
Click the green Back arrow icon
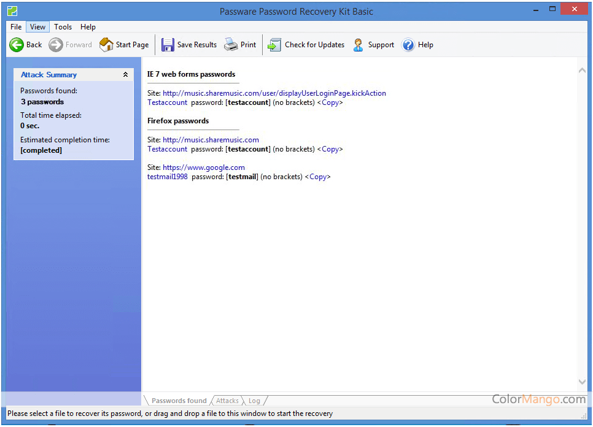(17, 45)
